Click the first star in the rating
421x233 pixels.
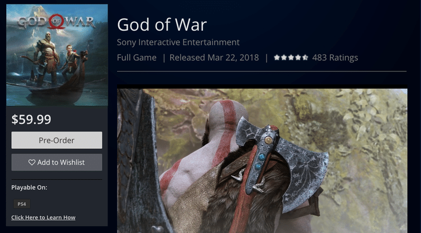(x=277, y=57)
